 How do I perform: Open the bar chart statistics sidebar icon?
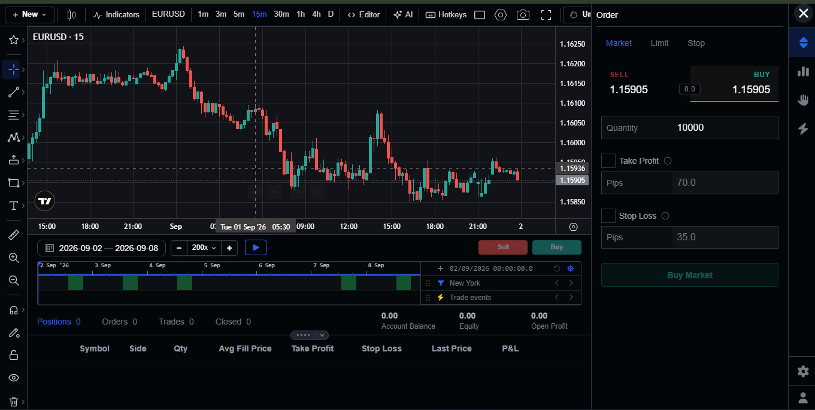click(x=803, y=71)
